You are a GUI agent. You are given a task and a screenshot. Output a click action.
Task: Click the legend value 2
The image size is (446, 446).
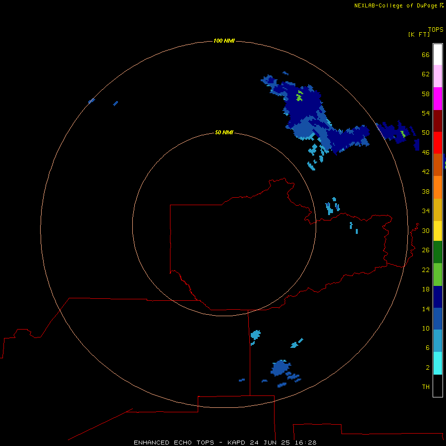[428, 368]
